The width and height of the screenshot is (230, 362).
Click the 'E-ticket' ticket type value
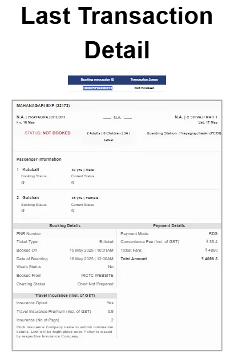click(107, 242)
